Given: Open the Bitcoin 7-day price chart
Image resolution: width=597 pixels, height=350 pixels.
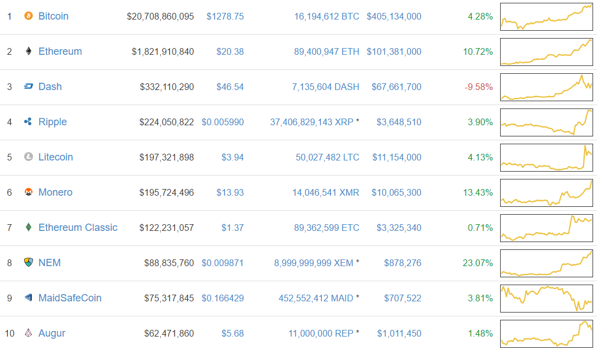Looking at the screenshot, I should [x=547, y=17].
